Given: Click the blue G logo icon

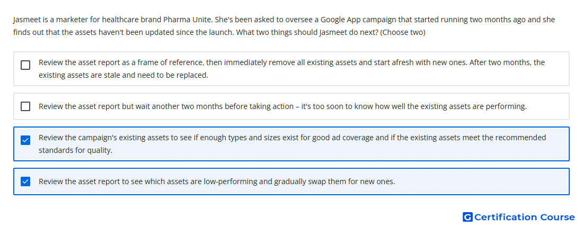Looking at the screenshot, I should tap(467, 217).
